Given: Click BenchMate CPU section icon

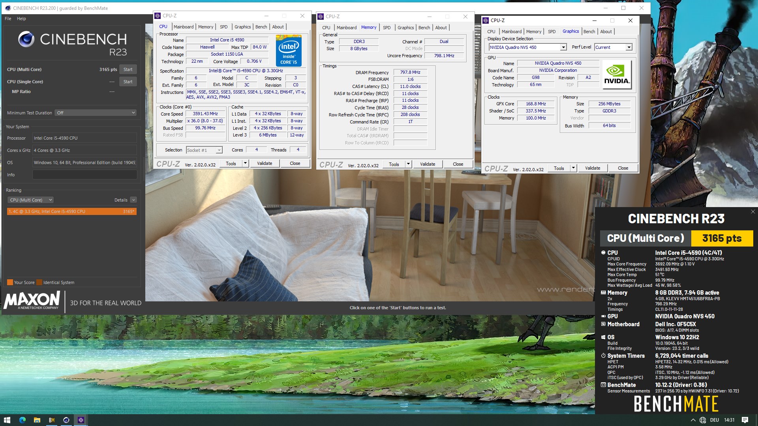Looking at the screenshot, I should pyautogui.click(x=603, y=252).
